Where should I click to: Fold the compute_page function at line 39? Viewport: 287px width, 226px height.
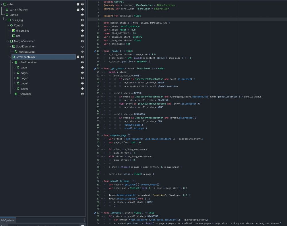tap(102, 135)
